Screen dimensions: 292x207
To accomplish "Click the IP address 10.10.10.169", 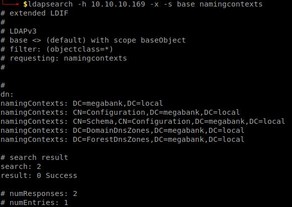I will [118, 4].
